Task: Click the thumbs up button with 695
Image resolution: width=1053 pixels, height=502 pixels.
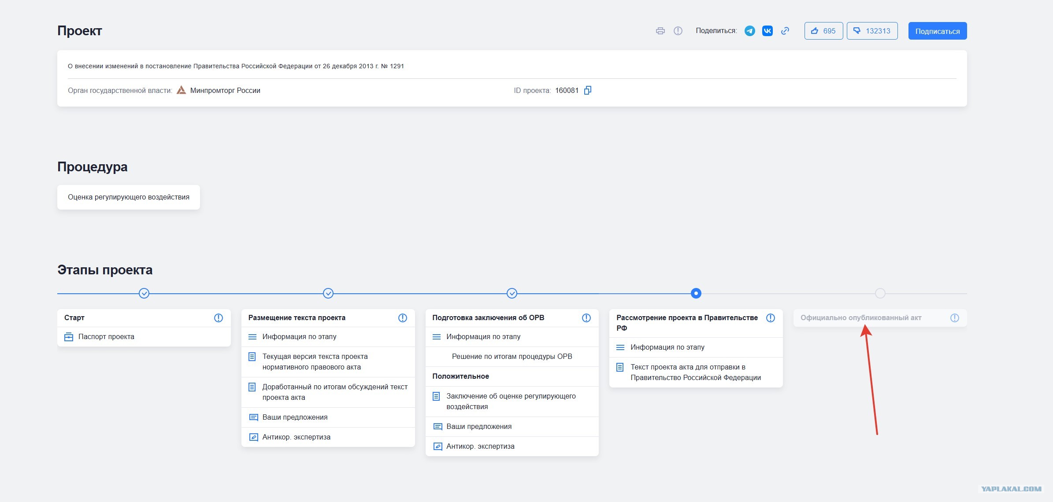Action: click(823, 31)
